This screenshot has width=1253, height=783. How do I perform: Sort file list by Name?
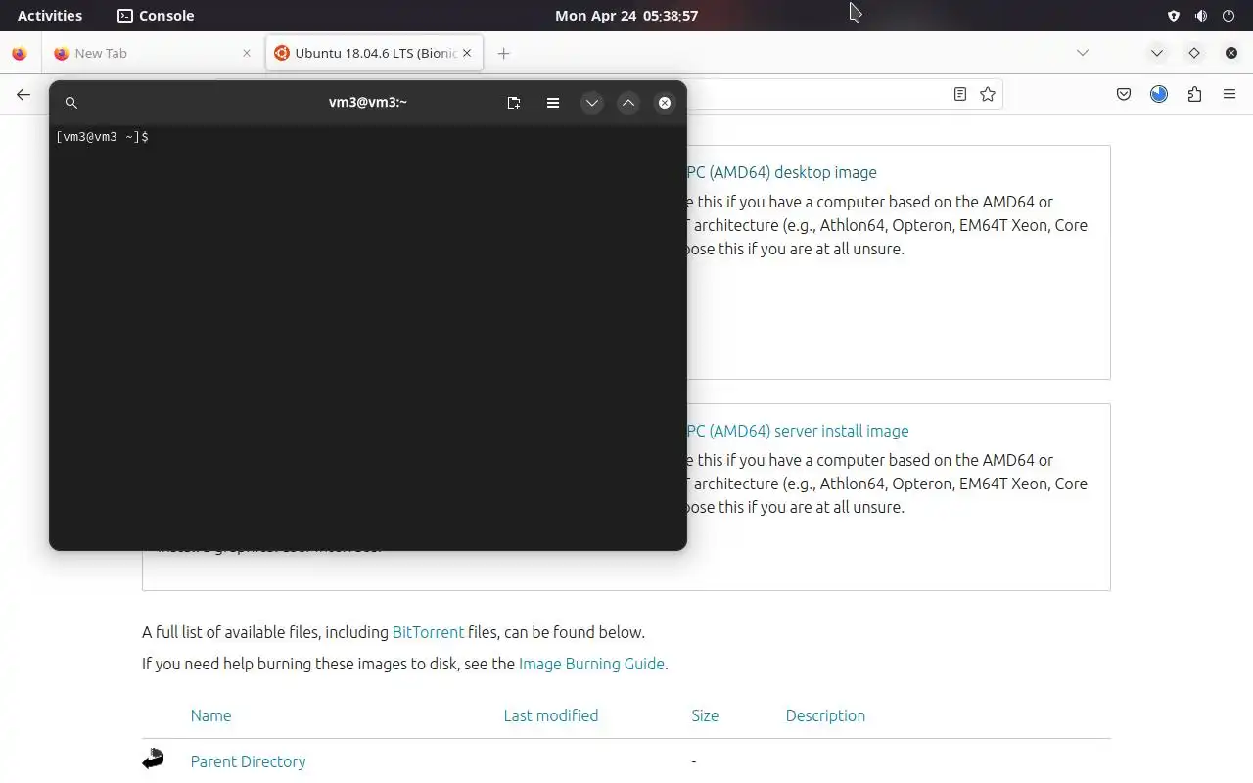[x=210, y=715]
